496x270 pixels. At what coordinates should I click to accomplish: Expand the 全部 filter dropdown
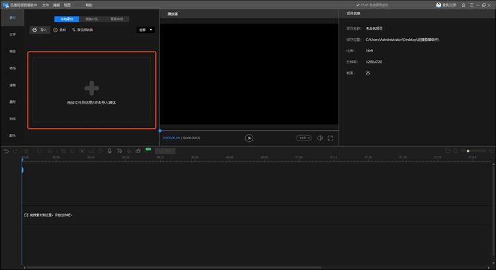click(145, 30)
